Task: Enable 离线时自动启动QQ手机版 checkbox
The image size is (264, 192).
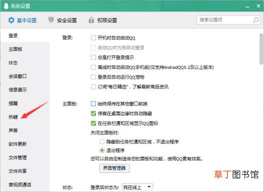Action: 93,67
